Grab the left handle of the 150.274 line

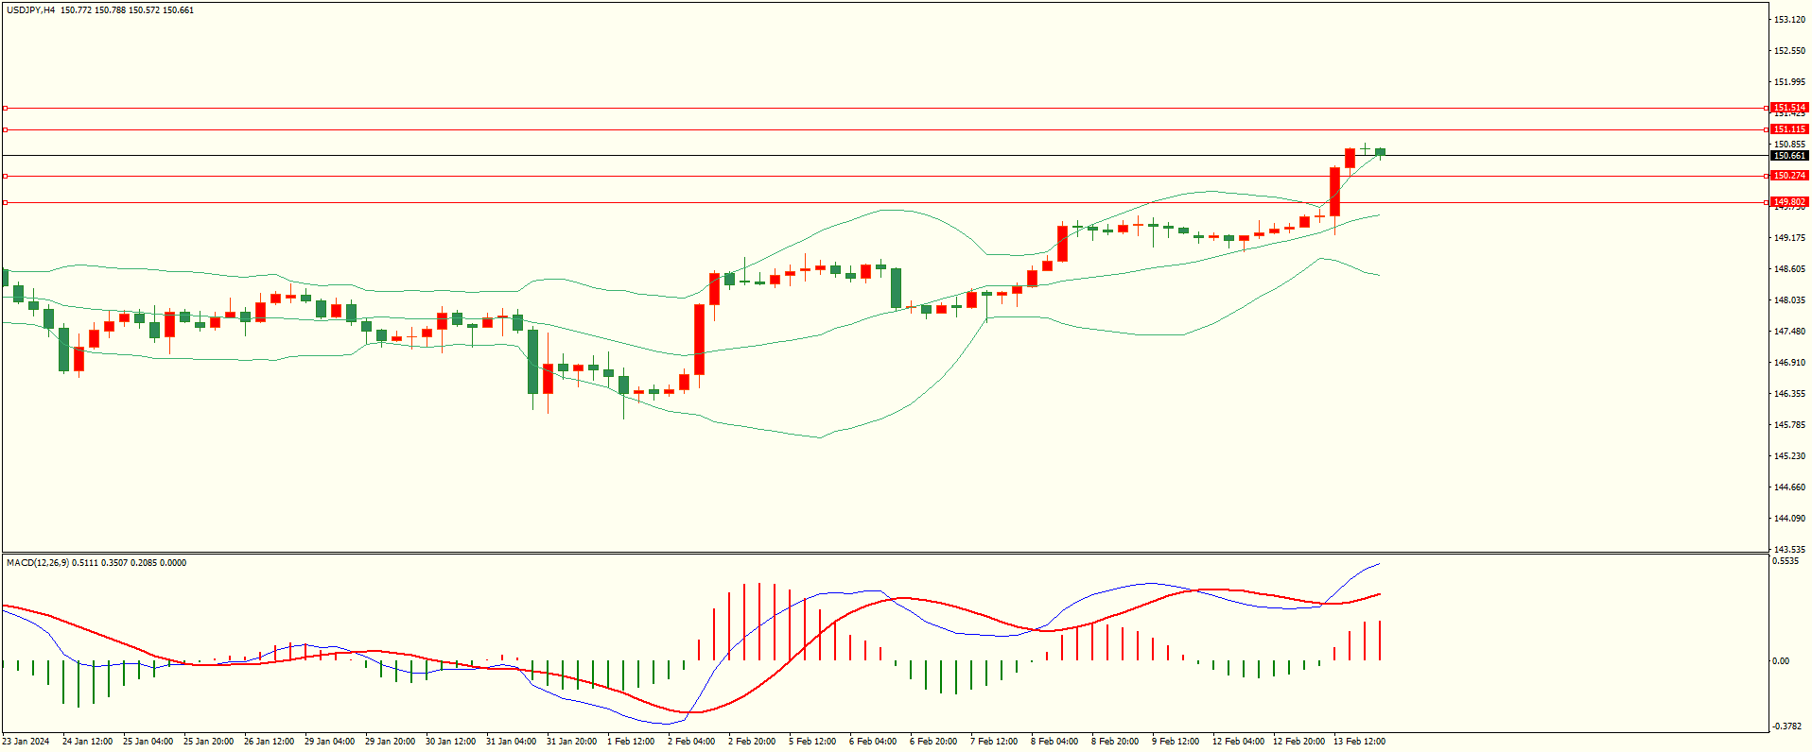(5, 176)
